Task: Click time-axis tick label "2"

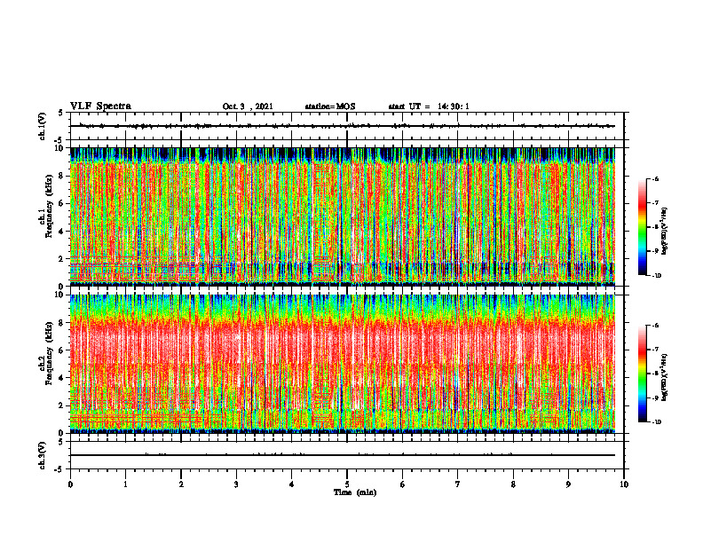Action: 181,484
